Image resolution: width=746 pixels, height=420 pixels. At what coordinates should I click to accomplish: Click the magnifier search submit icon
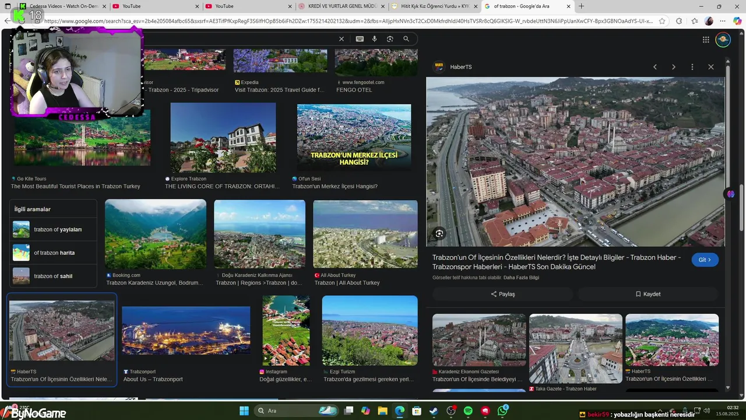click(406, 39)
